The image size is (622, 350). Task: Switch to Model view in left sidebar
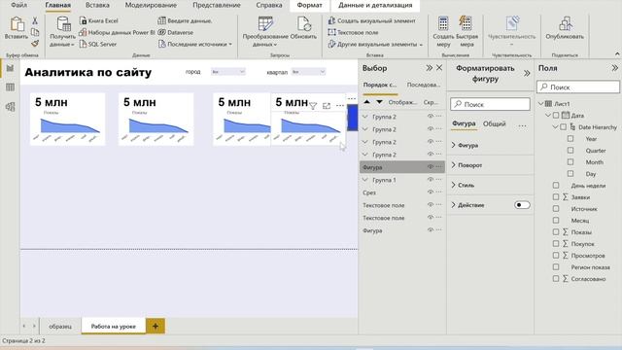(10, 106)
